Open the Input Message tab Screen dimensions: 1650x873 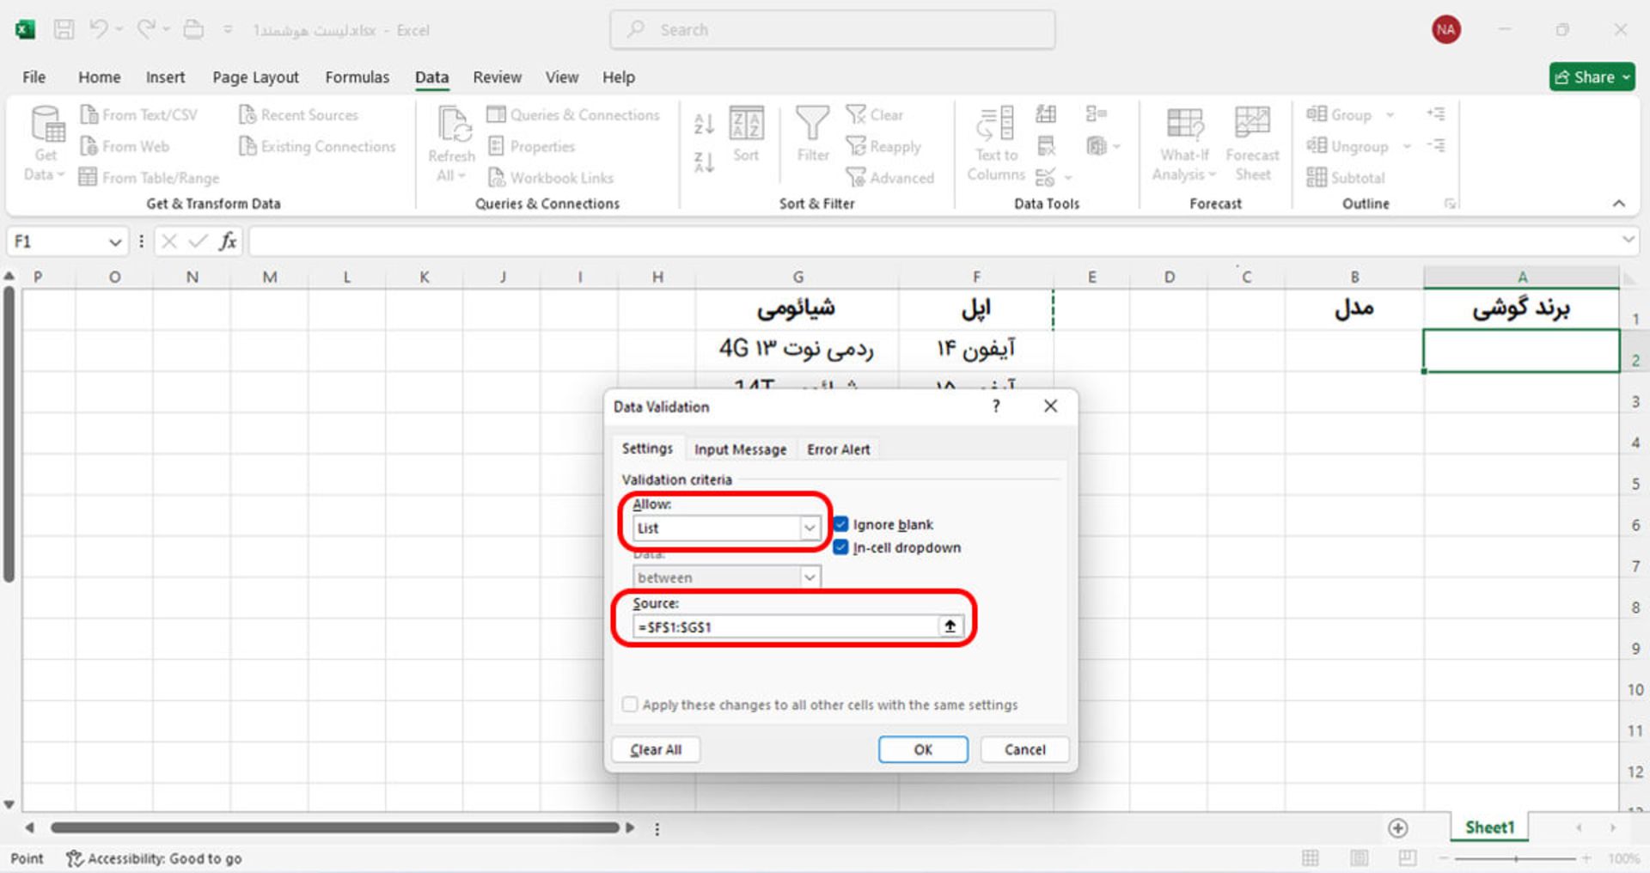tap(740, 449)
